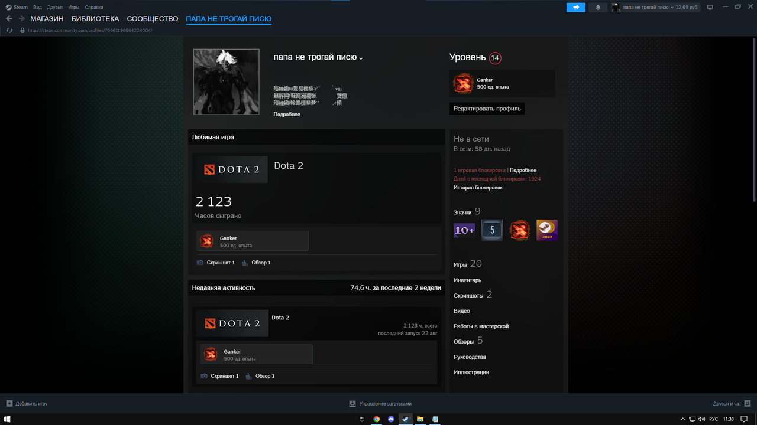Image resolution: width=757 pixels, height=425 pixels.
Task: Click the Dota 2 logo in Недавняя активность
Action: point(233,323)
